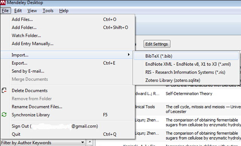
Task: Expand the Import... submenu arrow
Action: tap(129, 55)
